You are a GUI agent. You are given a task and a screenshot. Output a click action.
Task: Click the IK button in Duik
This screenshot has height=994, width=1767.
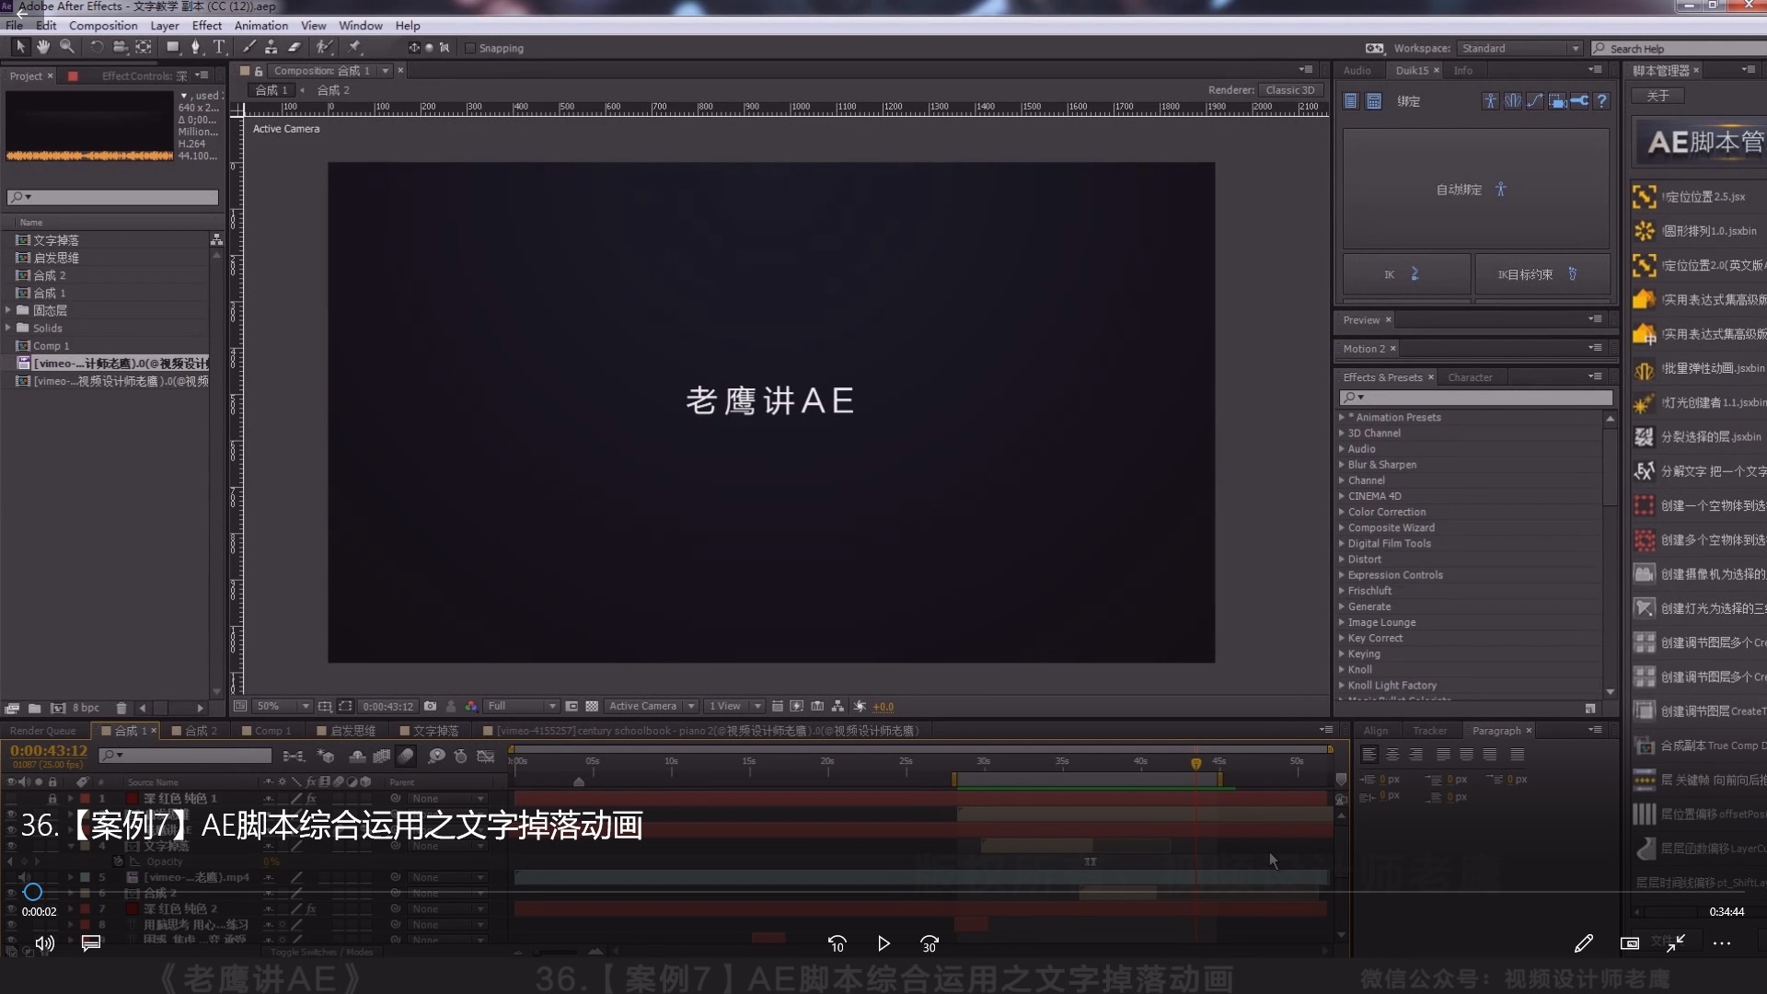(x=1406, y=274)
